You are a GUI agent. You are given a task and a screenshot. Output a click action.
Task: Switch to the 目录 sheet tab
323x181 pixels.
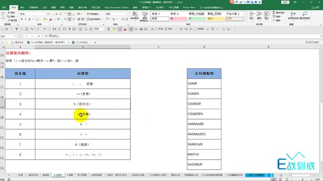20,175
